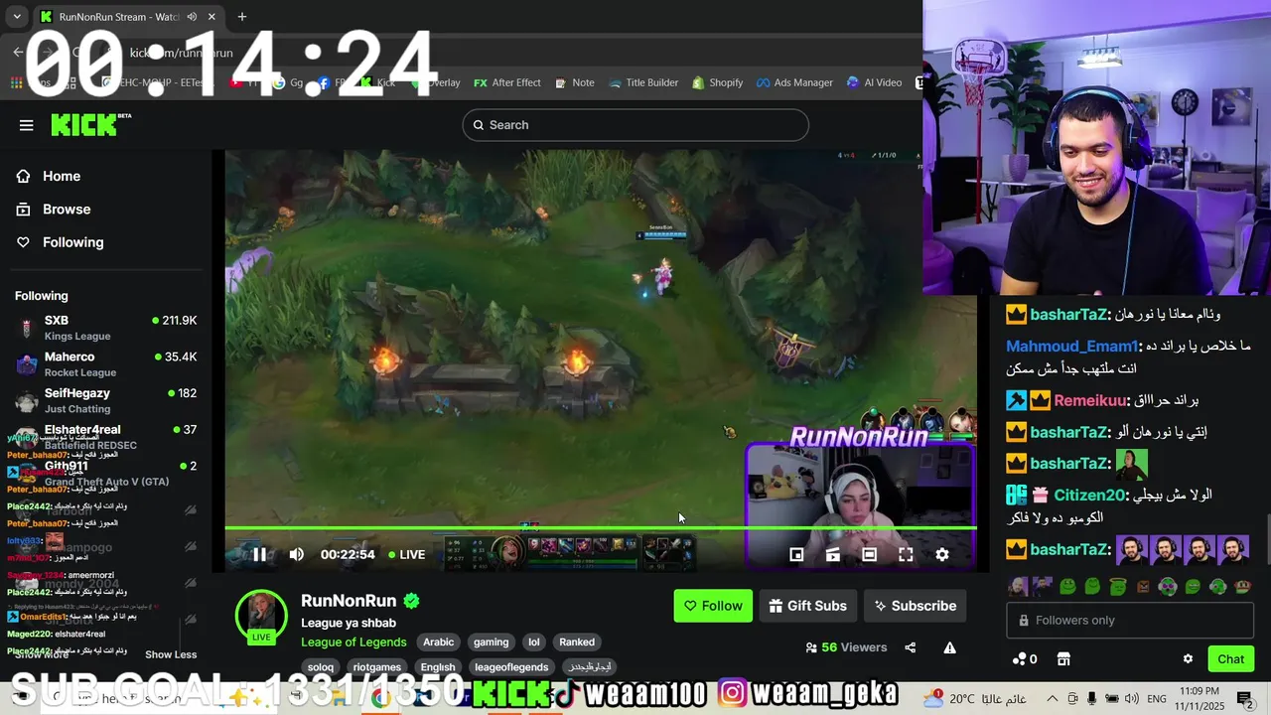1271x715 pixels.
Task: Open the SXB channel in Following
Action: (105, 328)
